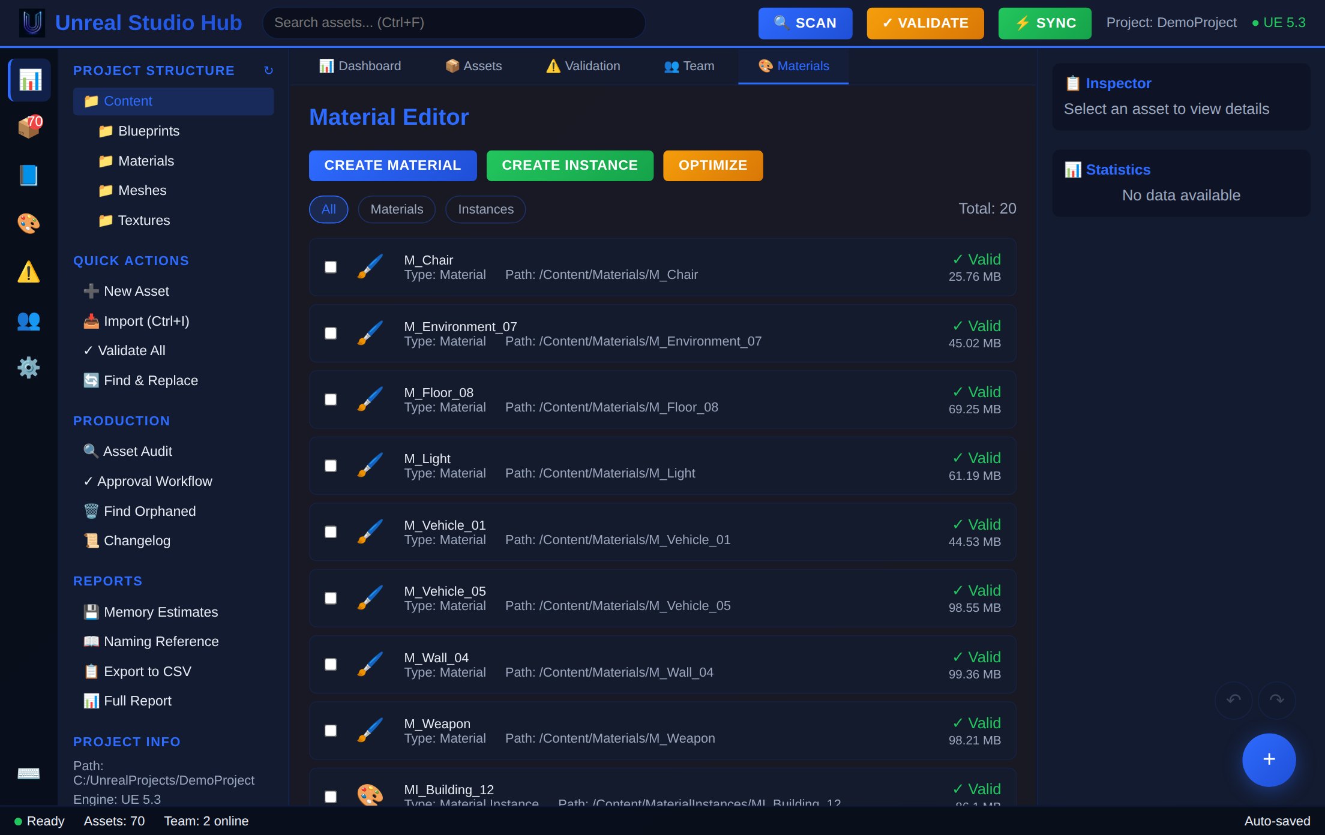The image size is (1325, 835).
Task: Open the dashboard chart icon in sidebar rail
Action: 29,80
